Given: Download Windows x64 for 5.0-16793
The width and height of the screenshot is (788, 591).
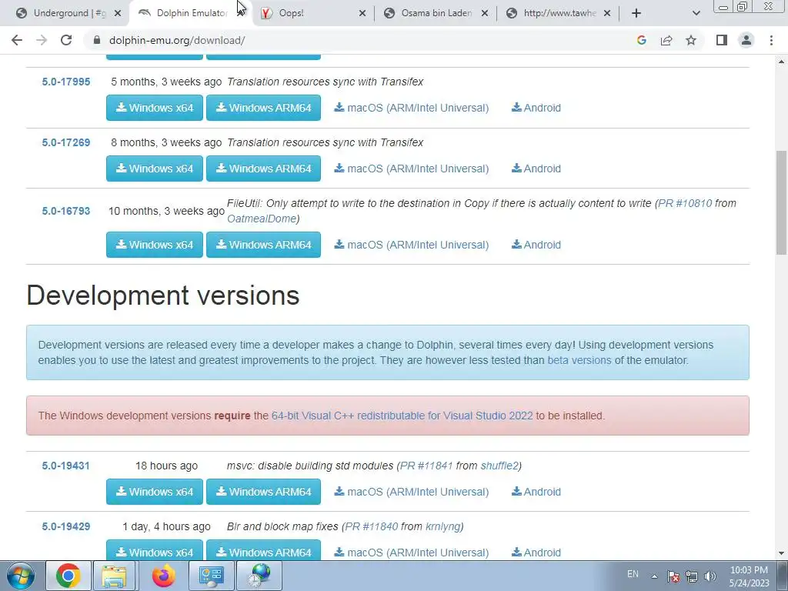Looking at the screenshot, I should (x=154, y=245).
